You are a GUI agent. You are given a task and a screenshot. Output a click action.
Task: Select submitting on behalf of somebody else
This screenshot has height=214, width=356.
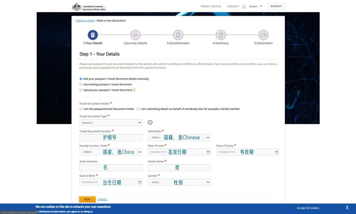138,109
